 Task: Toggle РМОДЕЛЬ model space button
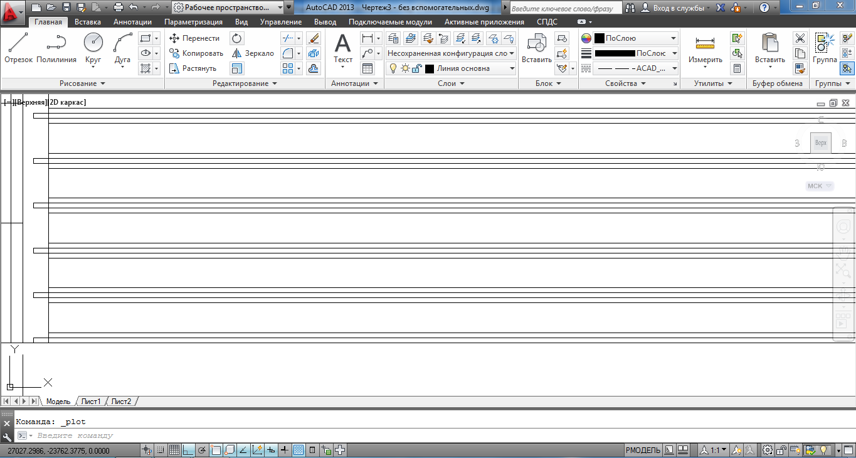point(643,450)
